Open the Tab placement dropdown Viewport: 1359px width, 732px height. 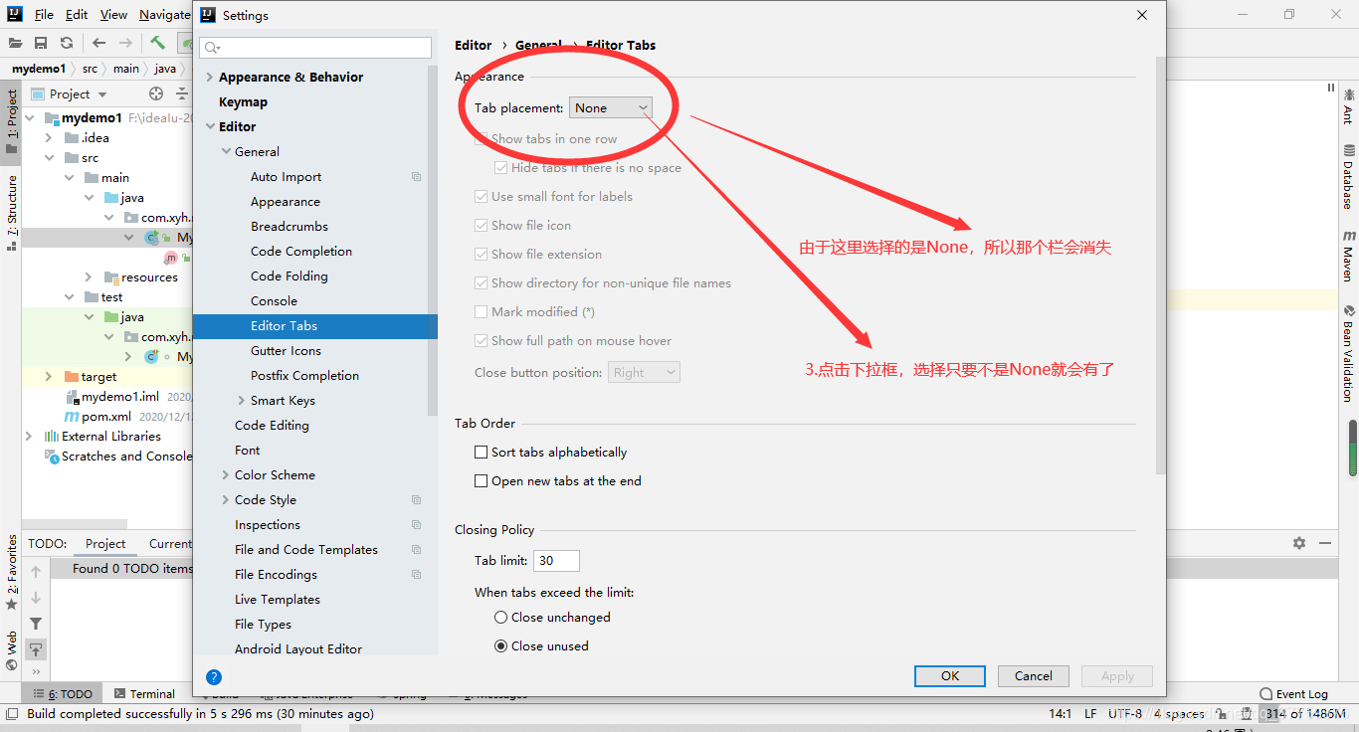coord(611,108)
